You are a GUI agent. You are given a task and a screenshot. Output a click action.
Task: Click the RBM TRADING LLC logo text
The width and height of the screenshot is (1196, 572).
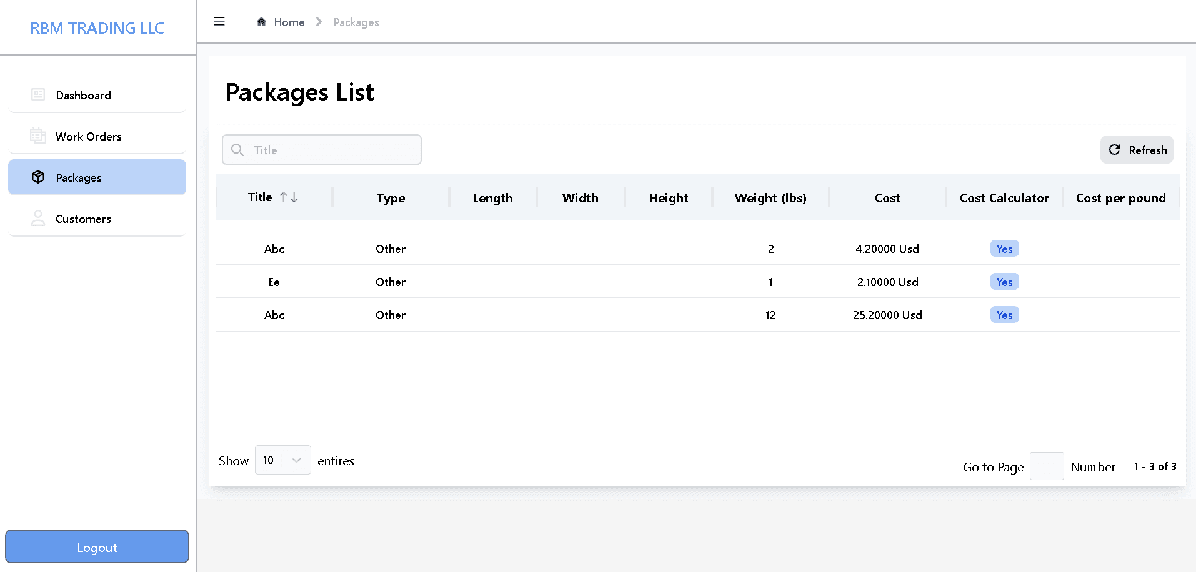click(97, 28)
